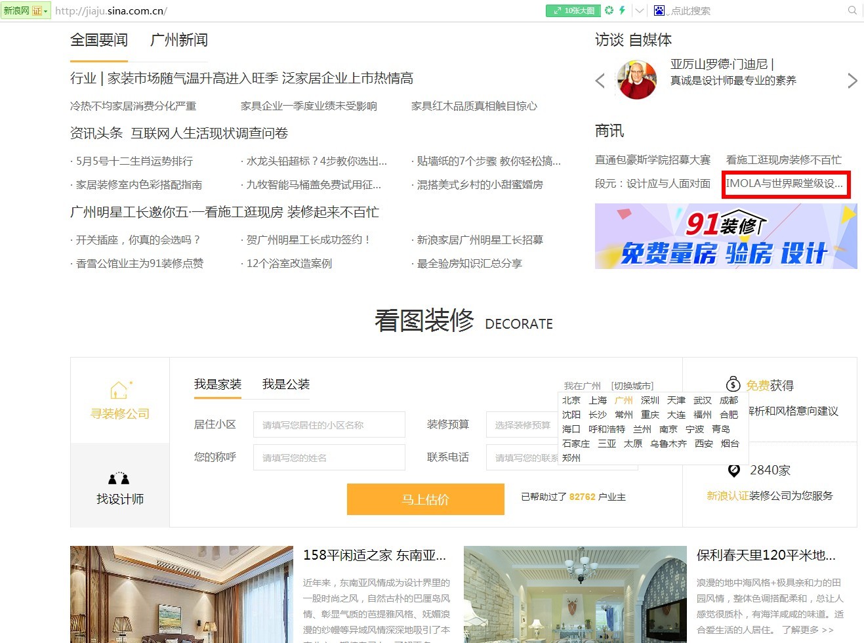Click the 10张大图 green button
The width and height of the screenshot is (864, 643).
point(573,10)
